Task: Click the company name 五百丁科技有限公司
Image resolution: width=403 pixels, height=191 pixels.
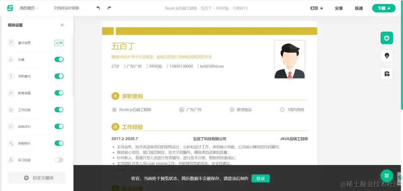Action: tap(209, 139)
